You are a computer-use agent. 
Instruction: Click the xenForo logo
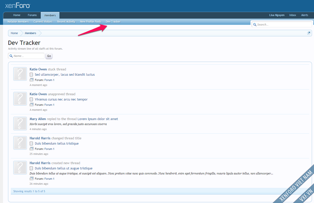[x=18, y=6]
